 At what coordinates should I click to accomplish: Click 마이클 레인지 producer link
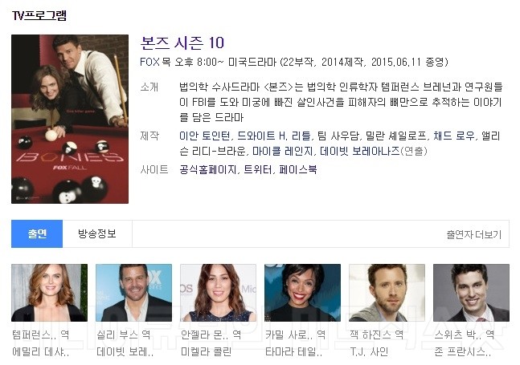coord(282,152)
